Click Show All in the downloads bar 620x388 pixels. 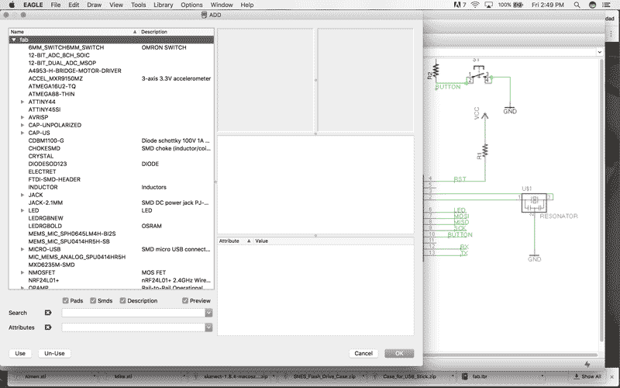587,376
